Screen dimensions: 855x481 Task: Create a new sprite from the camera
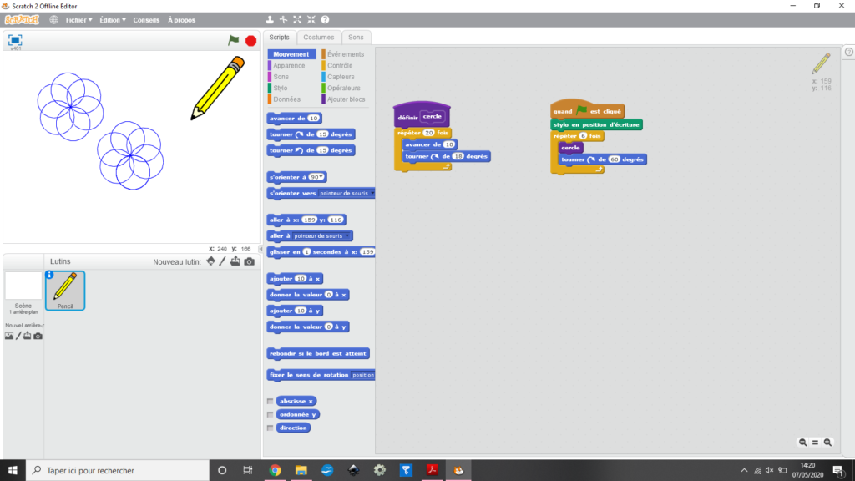click(249, 262)
